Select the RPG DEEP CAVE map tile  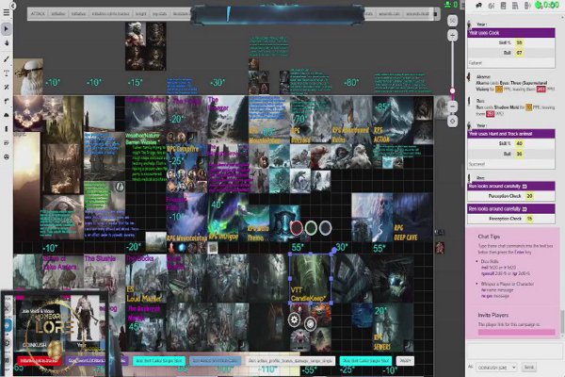[x=412, y=218]
